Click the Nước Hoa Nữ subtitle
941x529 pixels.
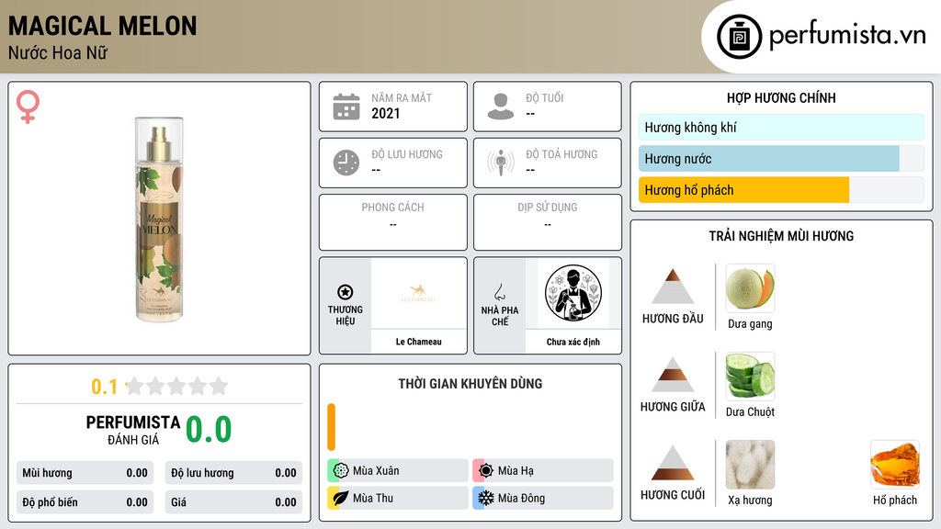58,53
